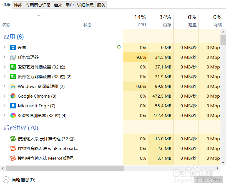Image resolution: width=226 pixels, height=188 pixels.
Task: Click the 爱奇艺万能播放器 (32 位) icon
Action: click(x=13, y=67)
